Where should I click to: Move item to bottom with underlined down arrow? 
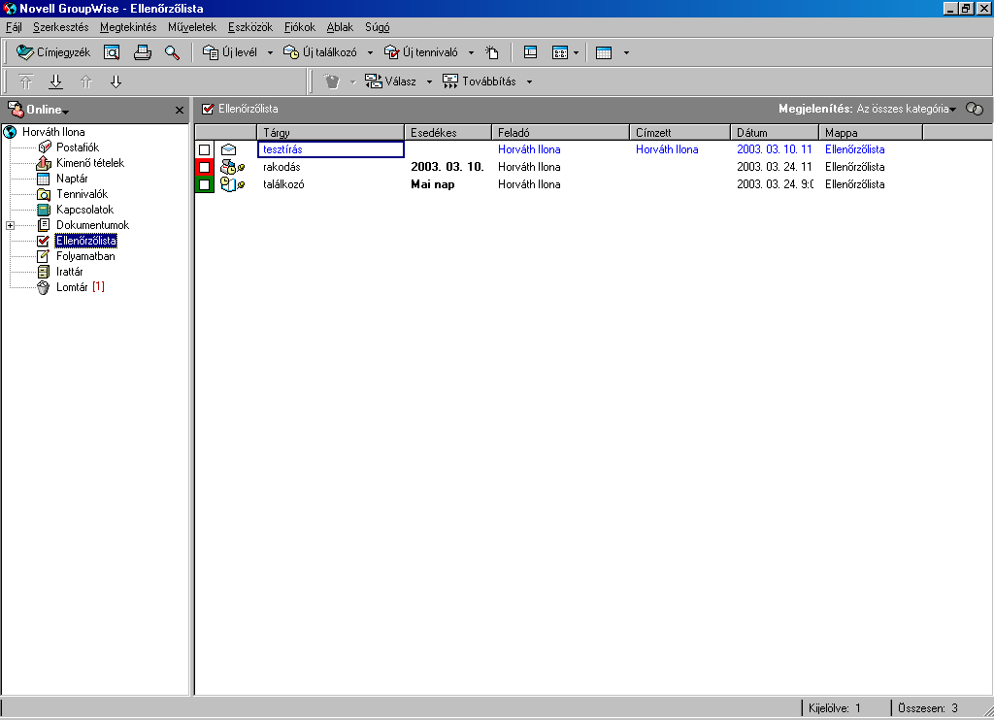click(55, 82)
